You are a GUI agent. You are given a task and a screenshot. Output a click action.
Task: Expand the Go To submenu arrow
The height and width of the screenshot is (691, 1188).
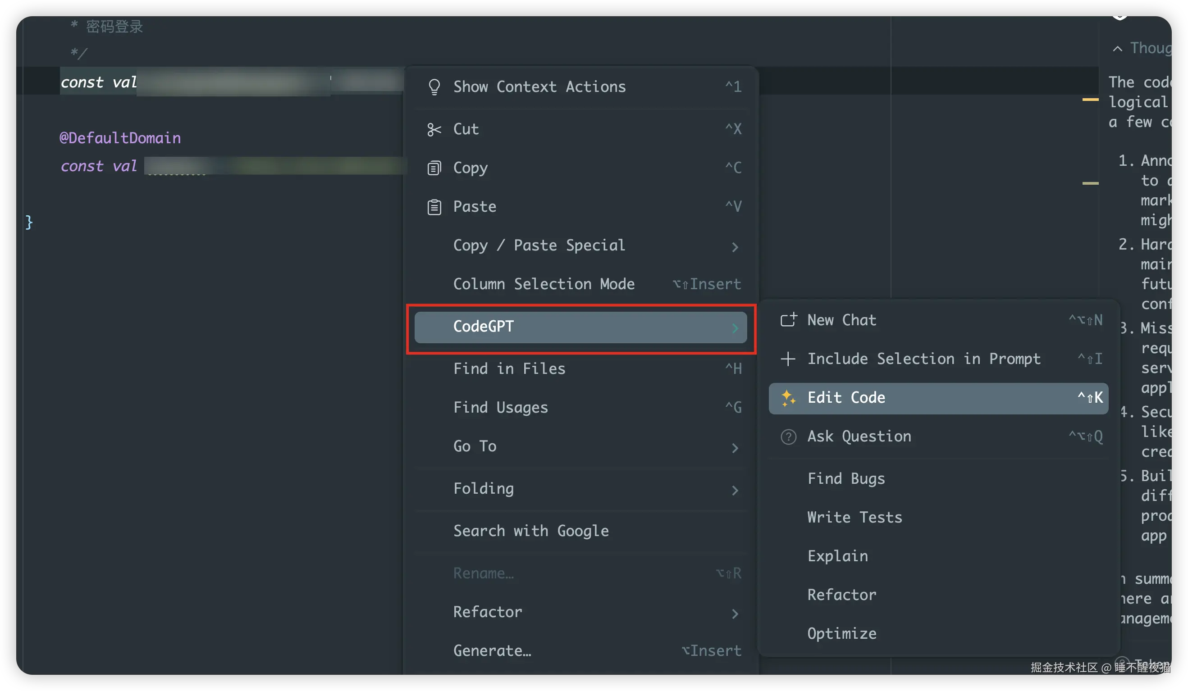pos(735,447)
